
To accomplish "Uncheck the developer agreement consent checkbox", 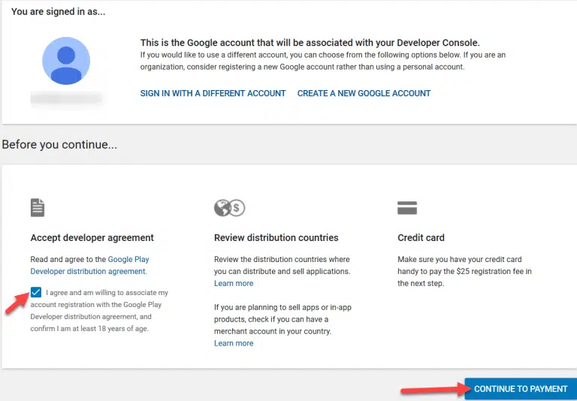I will tap(36, 292).
